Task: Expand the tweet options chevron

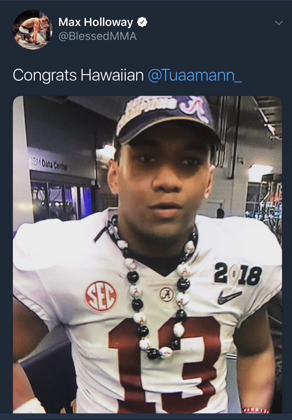Action: click(279, 23)
